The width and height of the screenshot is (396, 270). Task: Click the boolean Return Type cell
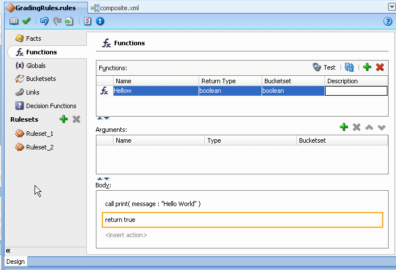230,91
